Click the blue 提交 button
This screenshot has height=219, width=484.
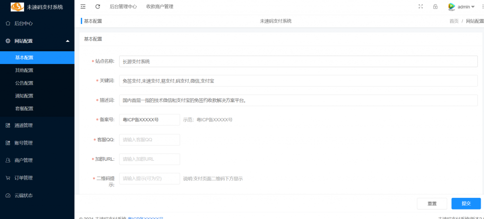[x=466, y=203]
